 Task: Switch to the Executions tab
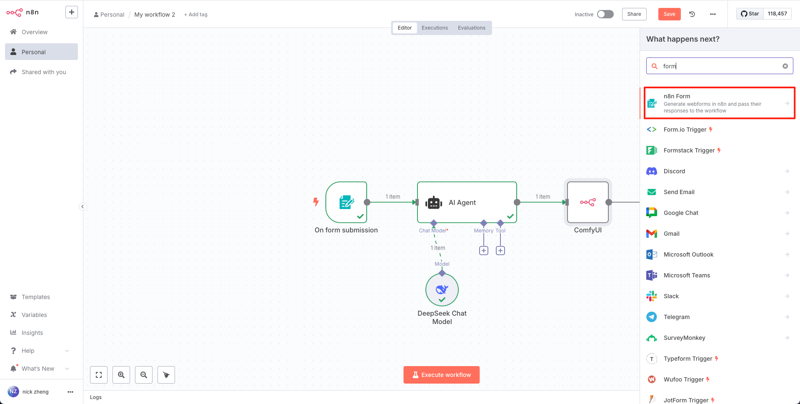tap(435, 28)
